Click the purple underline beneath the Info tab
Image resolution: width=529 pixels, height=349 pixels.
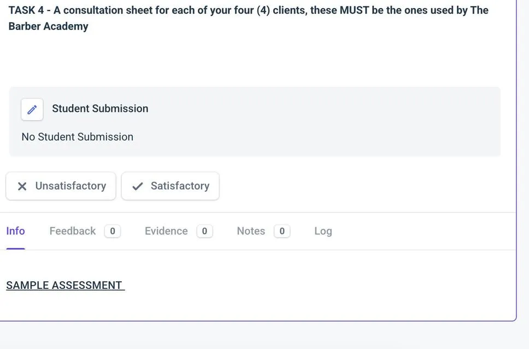[x=15, y=249]
